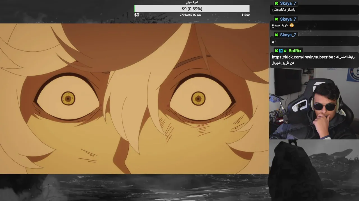The width and height of the screenshot is (359, 201).
Task: Select the "279 DAYS TO GO" label
Action: 190,15
